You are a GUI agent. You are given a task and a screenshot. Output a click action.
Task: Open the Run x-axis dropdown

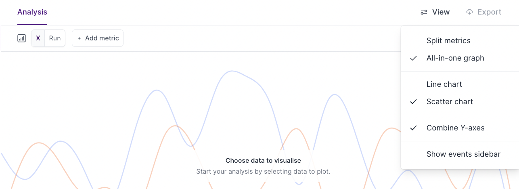click(55, 38)
